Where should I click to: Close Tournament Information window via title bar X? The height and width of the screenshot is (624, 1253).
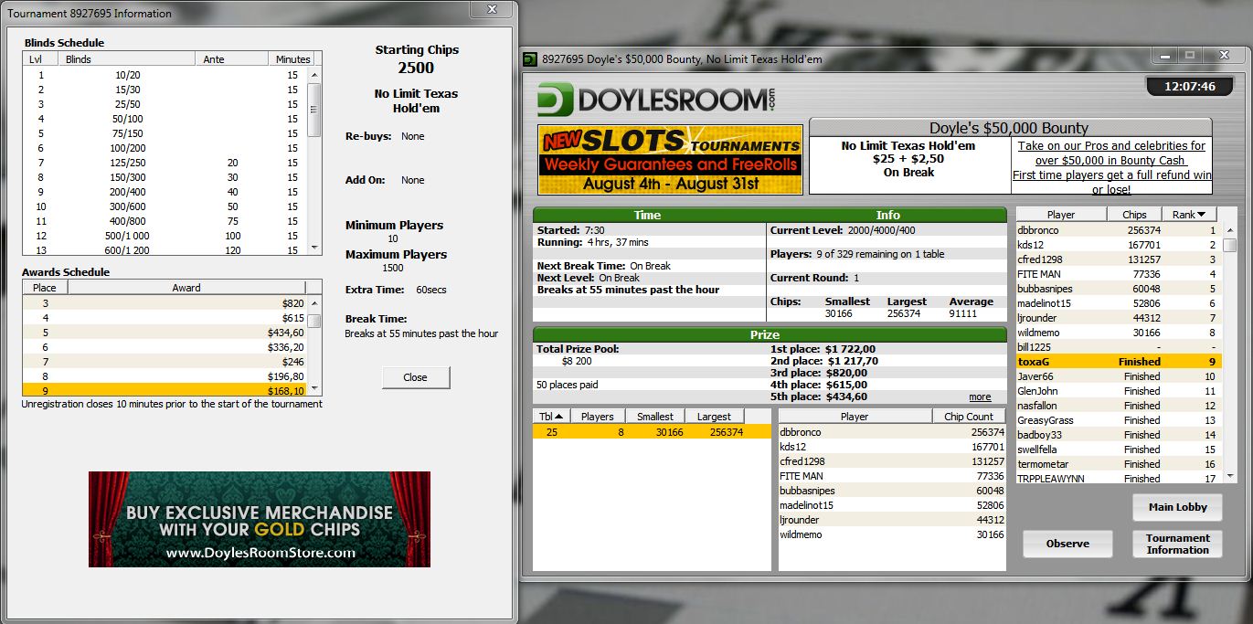coord(492,8)
